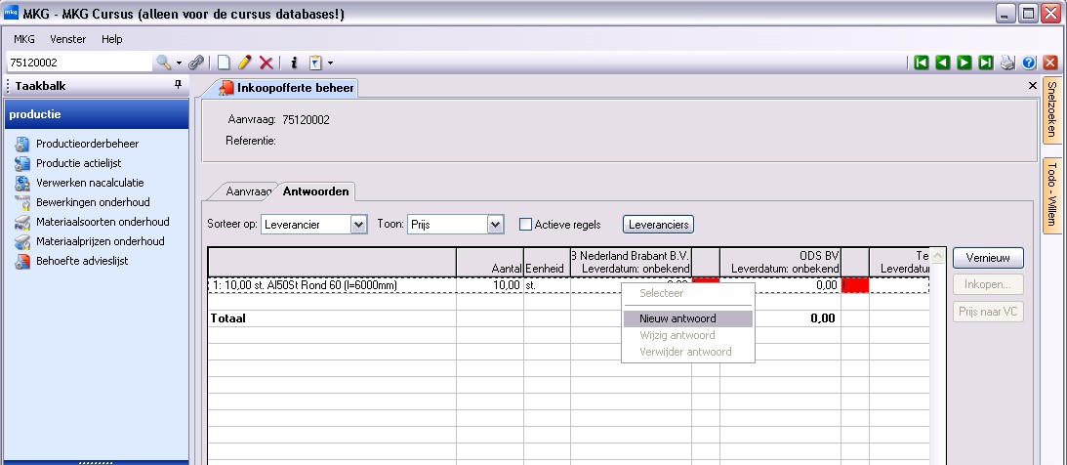Open the Snelzoeken side panel
Viewport: 1067px width, 465px height.
coord(1052,109)
